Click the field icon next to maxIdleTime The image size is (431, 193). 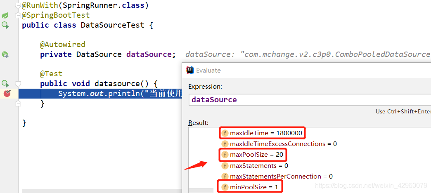coord(225,134)
